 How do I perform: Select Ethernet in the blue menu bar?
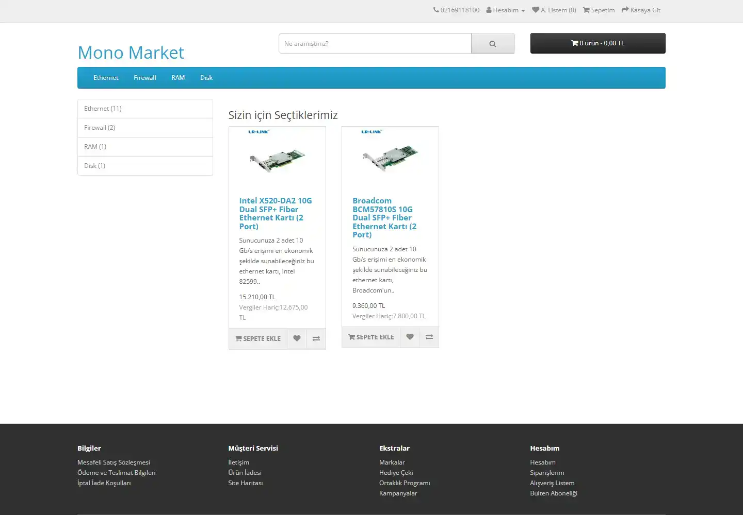point(106,78)
